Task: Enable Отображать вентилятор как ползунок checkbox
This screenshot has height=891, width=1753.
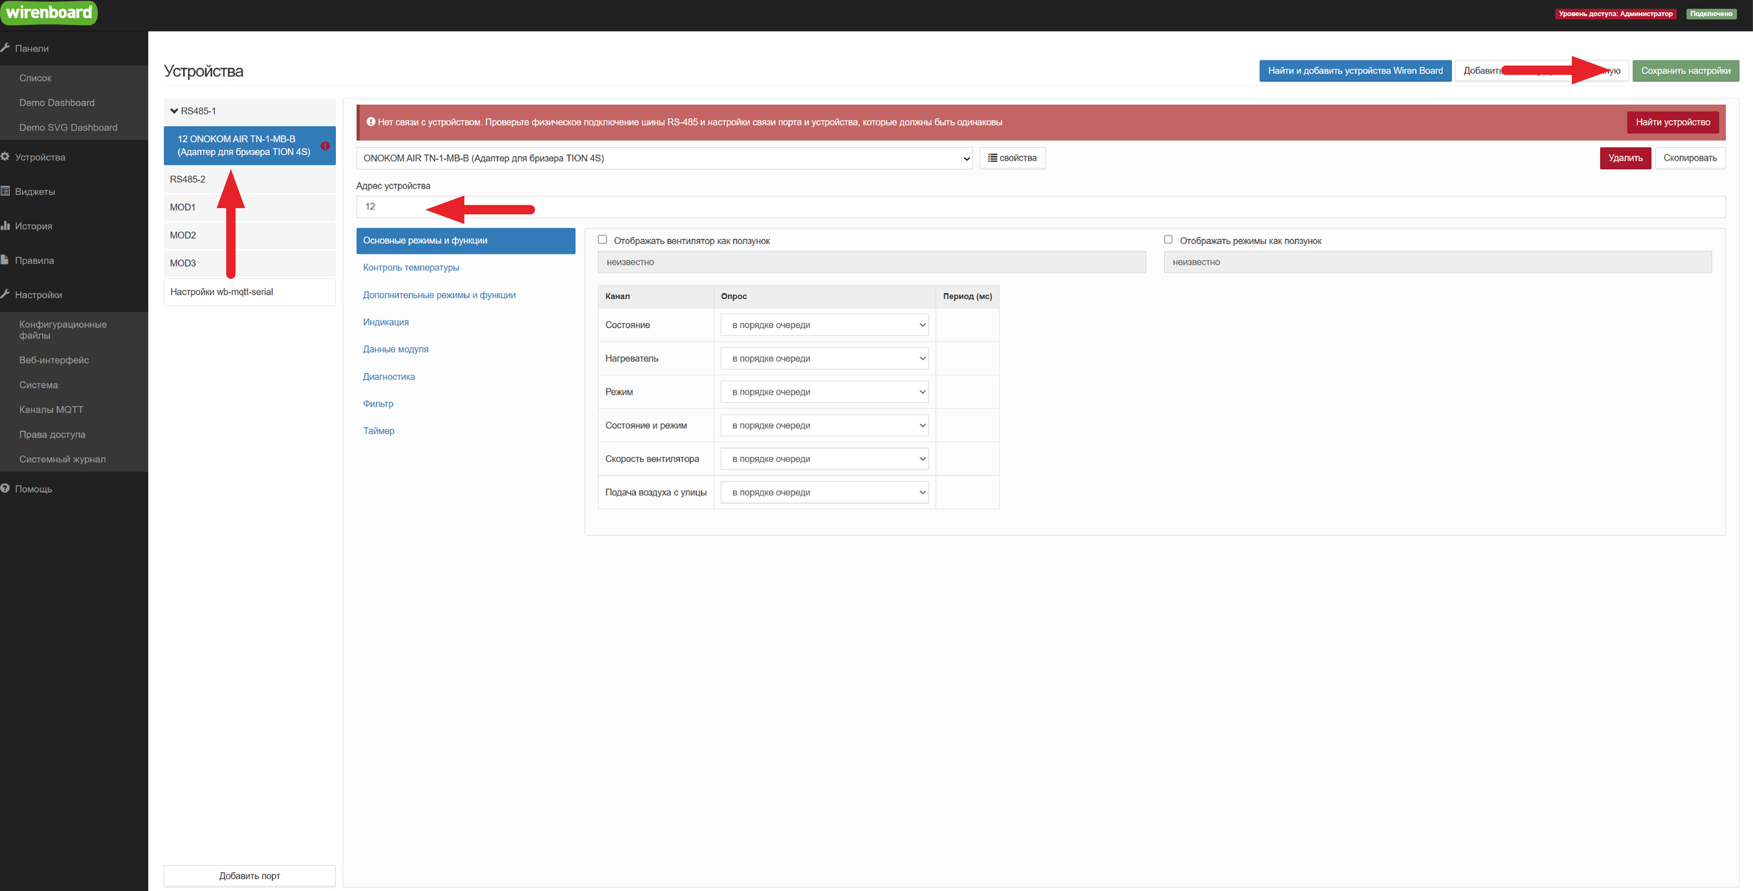Action: click(x=602, y=240)
